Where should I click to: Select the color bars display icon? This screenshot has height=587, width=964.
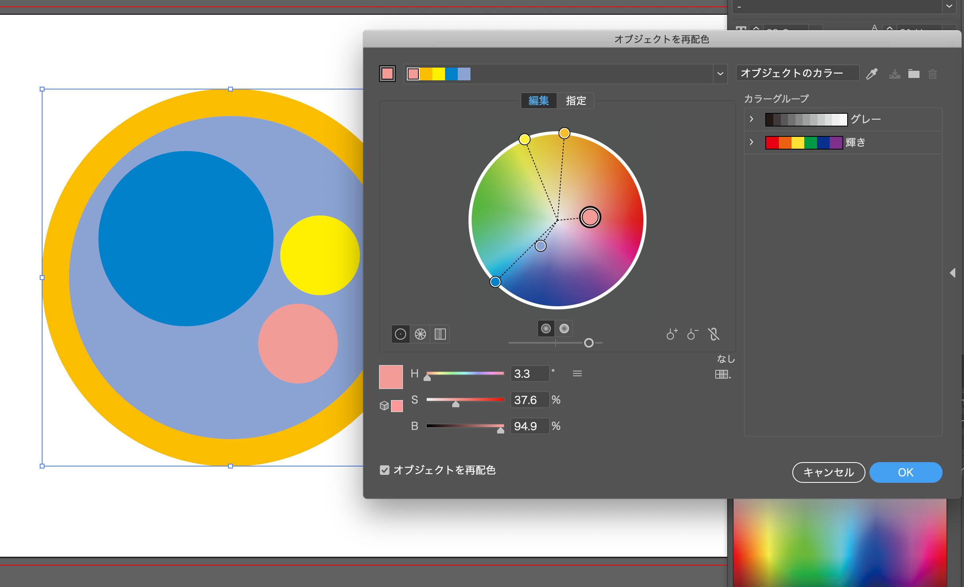coord(440,334)
